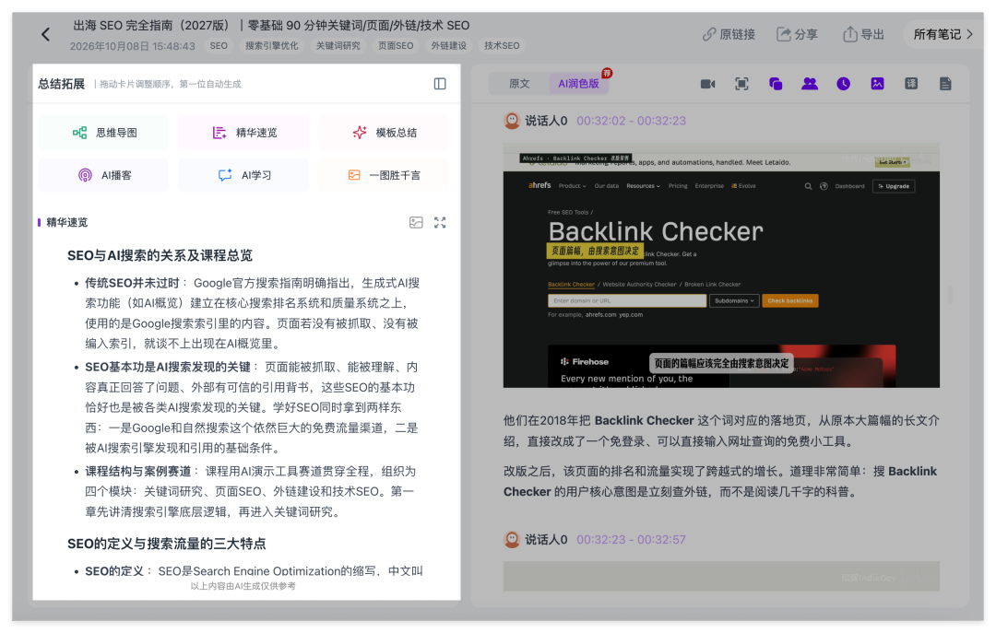Click the date 2026年10月08日 15:48:43
Viewport: 996px width, 633px height.
132,46
